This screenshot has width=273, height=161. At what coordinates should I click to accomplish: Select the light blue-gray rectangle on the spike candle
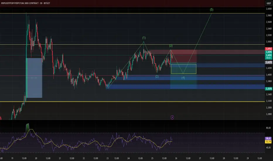tap(34, 78)
